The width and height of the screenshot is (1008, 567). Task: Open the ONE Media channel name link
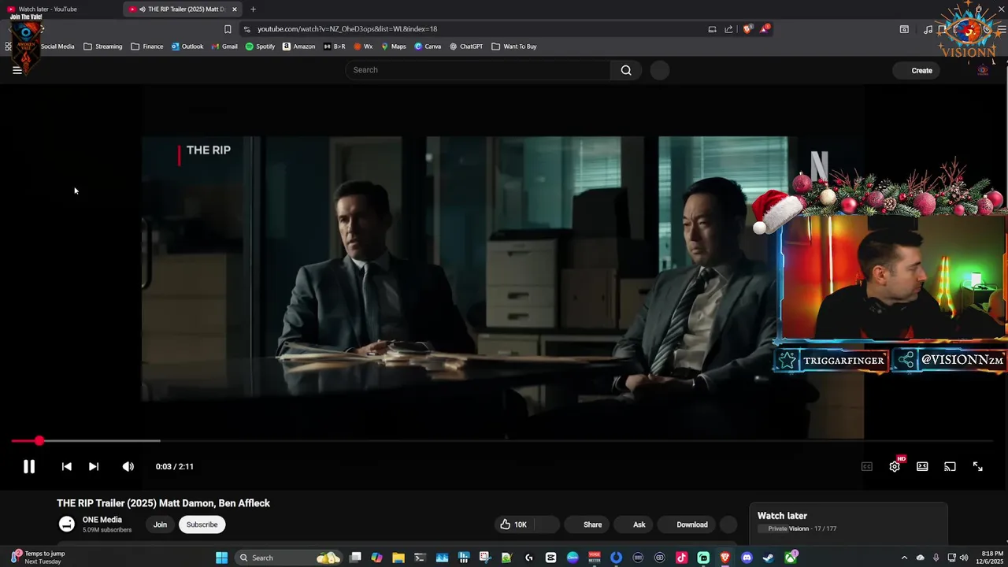coord(102,520)
